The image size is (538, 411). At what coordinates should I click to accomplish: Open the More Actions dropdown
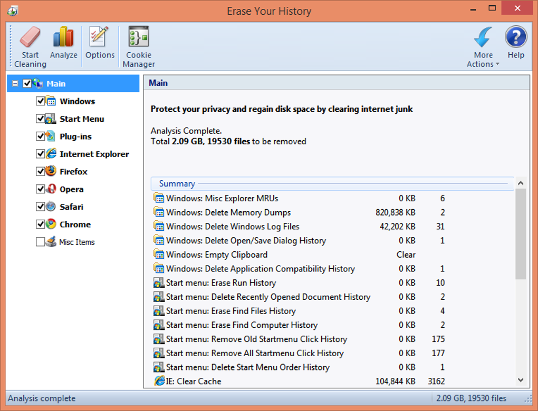click(x=483, y=46)
